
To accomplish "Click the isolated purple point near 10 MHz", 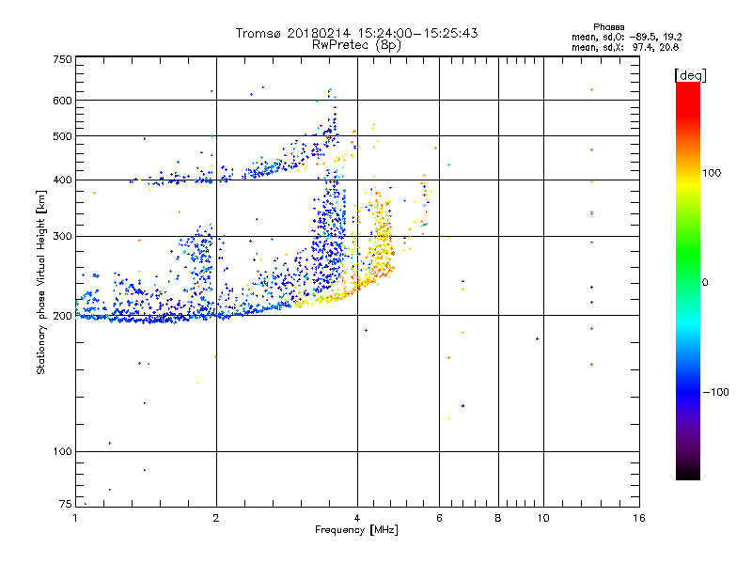I will tap(537, 339).
